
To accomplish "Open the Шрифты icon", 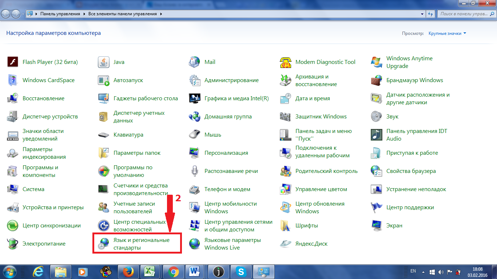I will 286,226.
